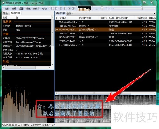Click the file name BD74F0CFB2FC212F.wma
159x129 pixels.
tap(30, 38)
